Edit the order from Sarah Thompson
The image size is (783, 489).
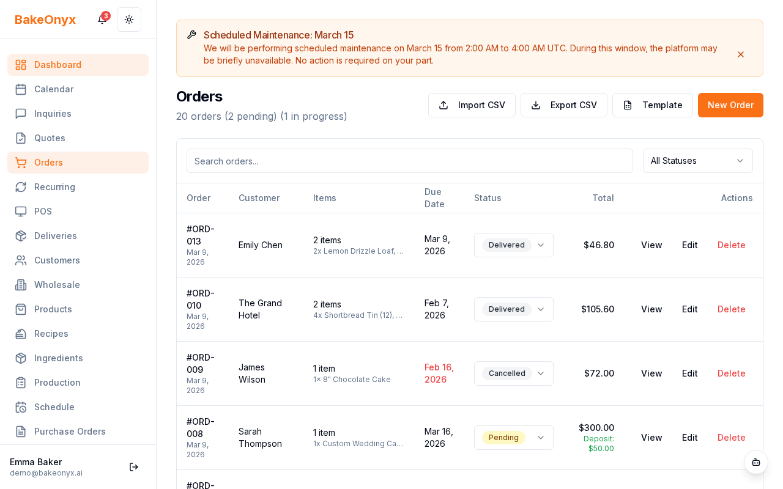tap(689, 438)
